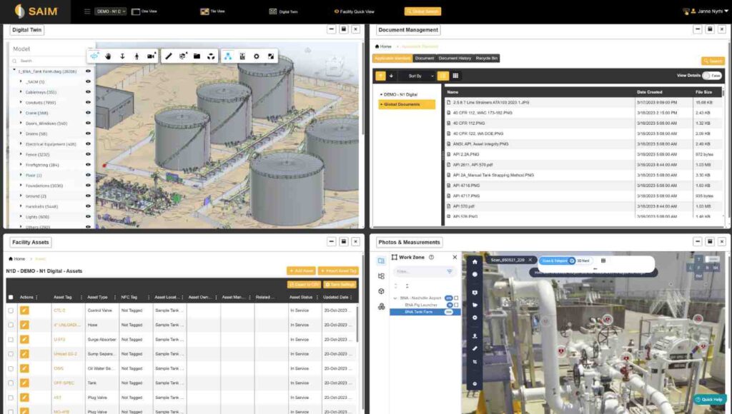Open the Recycle Bin tab
This screenshot has height=414, width=732.
tap(486, 58)
